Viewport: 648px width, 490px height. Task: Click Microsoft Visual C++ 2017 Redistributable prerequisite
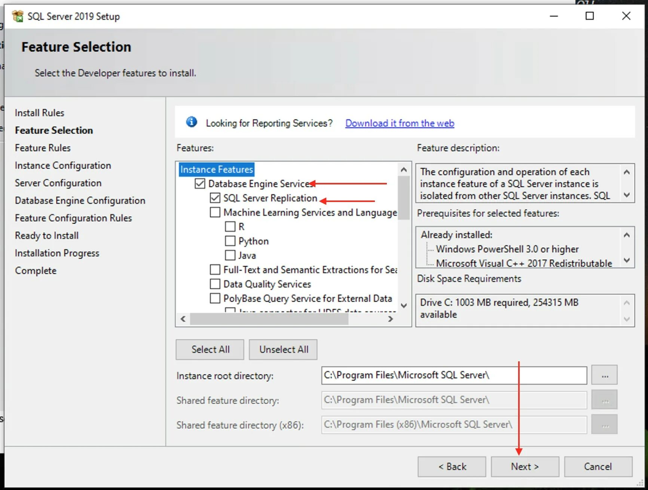(524, 263)
